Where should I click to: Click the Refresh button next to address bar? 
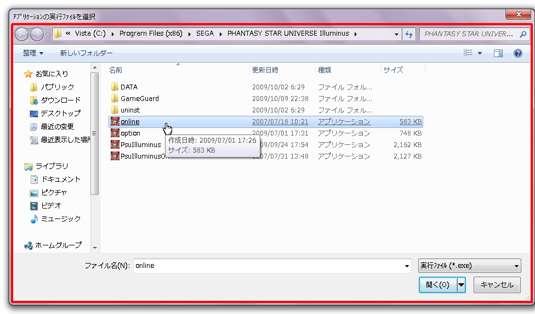click(x=409, y=34)
